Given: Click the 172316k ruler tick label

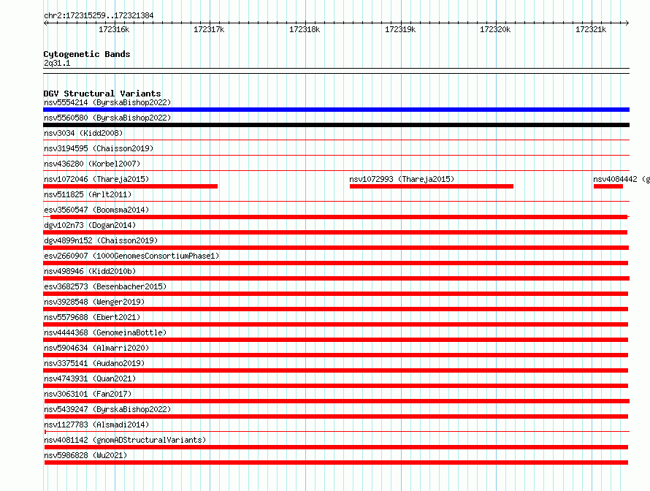Looking at the screenshot, I should pos(114,29).
